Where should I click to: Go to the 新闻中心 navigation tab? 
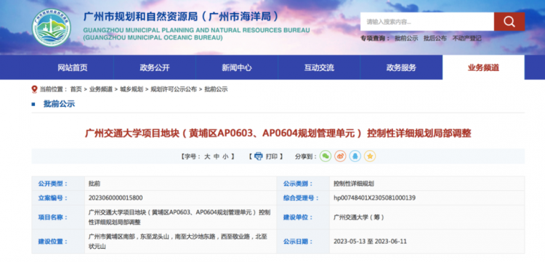237,67
